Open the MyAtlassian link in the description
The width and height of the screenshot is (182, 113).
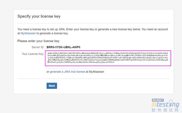click(x=28, y=33)
